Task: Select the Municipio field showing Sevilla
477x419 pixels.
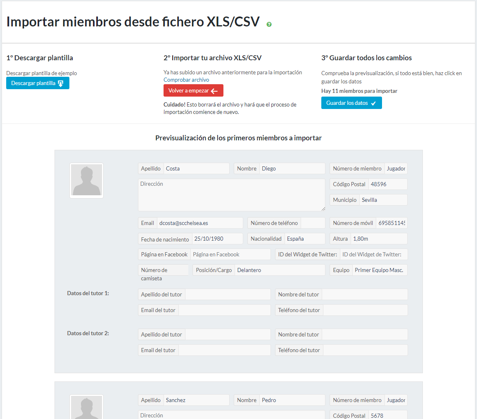Action: [383, 200]
